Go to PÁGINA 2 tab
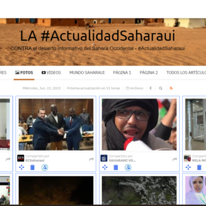Image resolution: width=206 pixels, height=206 pixels. (x=149, y=73)
